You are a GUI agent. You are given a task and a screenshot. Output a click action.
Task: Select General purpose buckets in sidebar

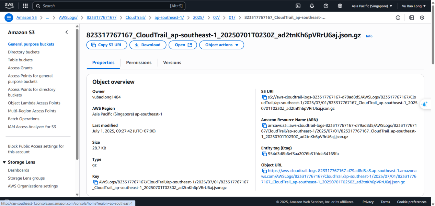(31, 44)
